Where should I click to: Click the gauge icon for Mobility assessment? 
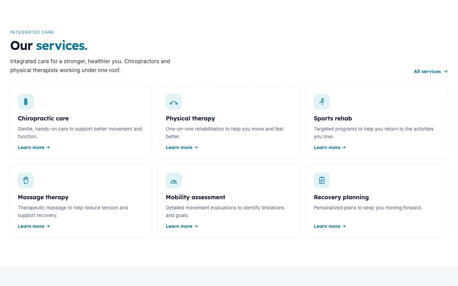pos(174,180)
